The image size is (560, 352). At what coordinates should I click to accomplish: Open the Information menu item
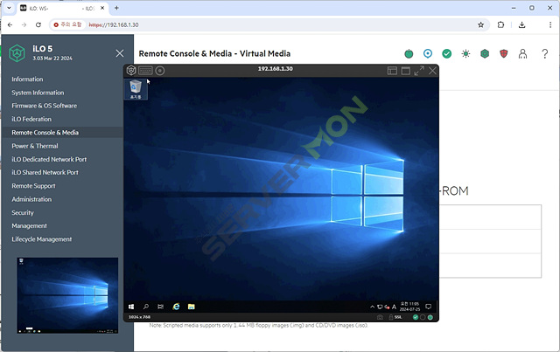click(27, 79)
